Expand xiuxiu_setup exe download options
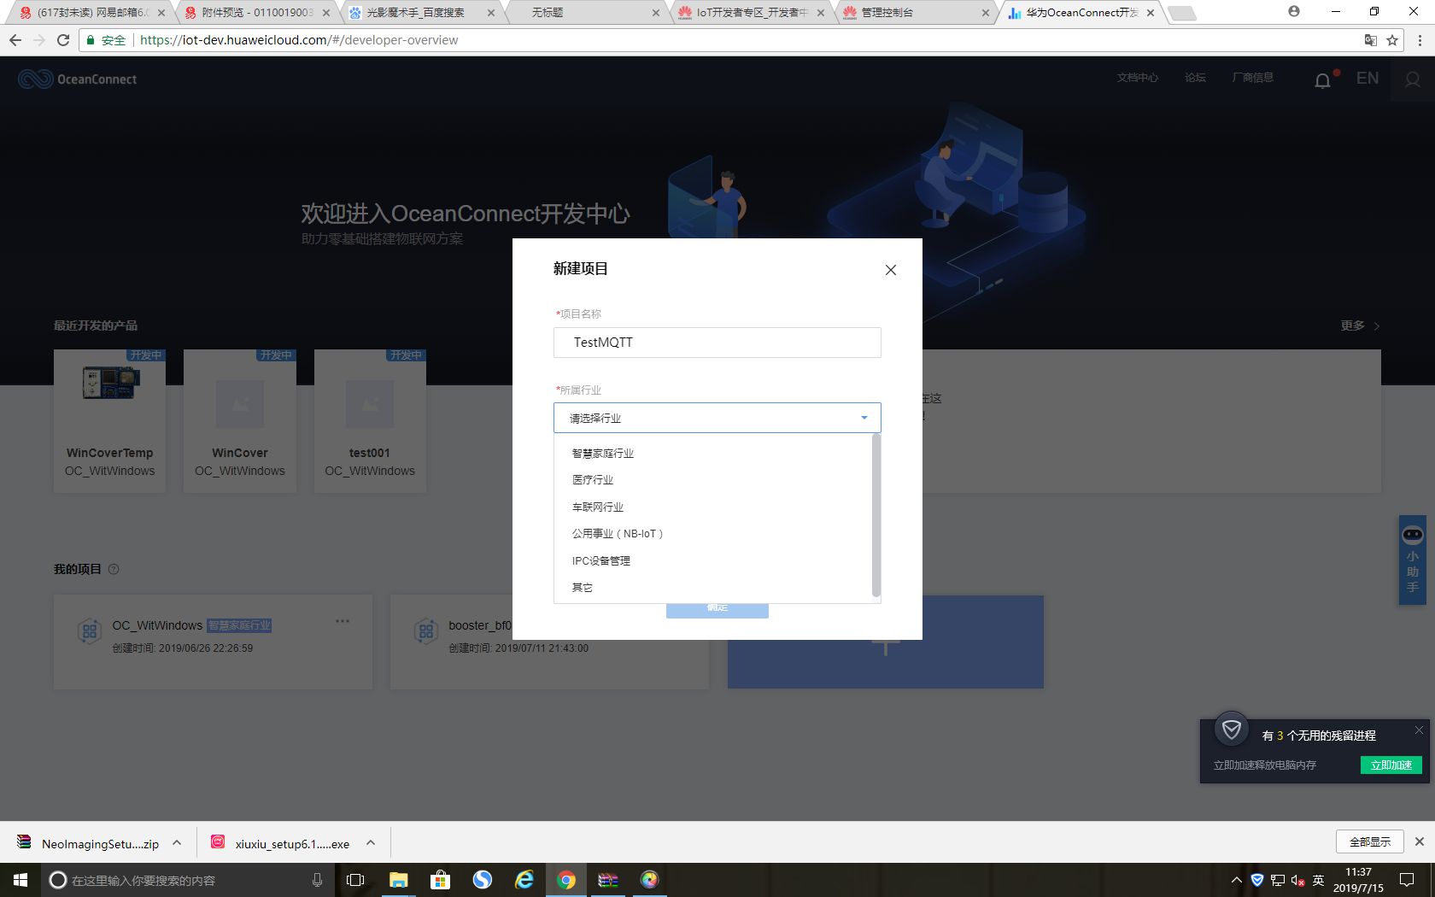This screenshot has height=897, width=1435. (x=371, y=843)
